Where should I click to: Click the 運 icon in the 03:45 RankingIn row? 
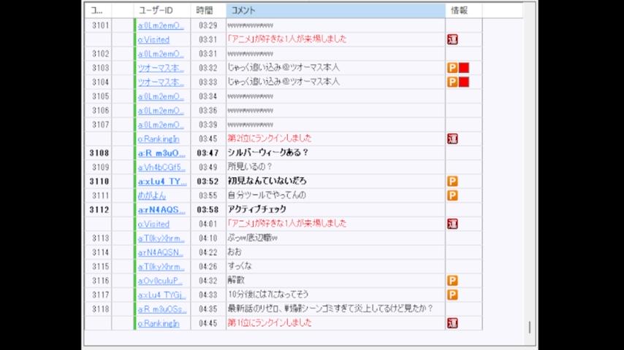452,139
